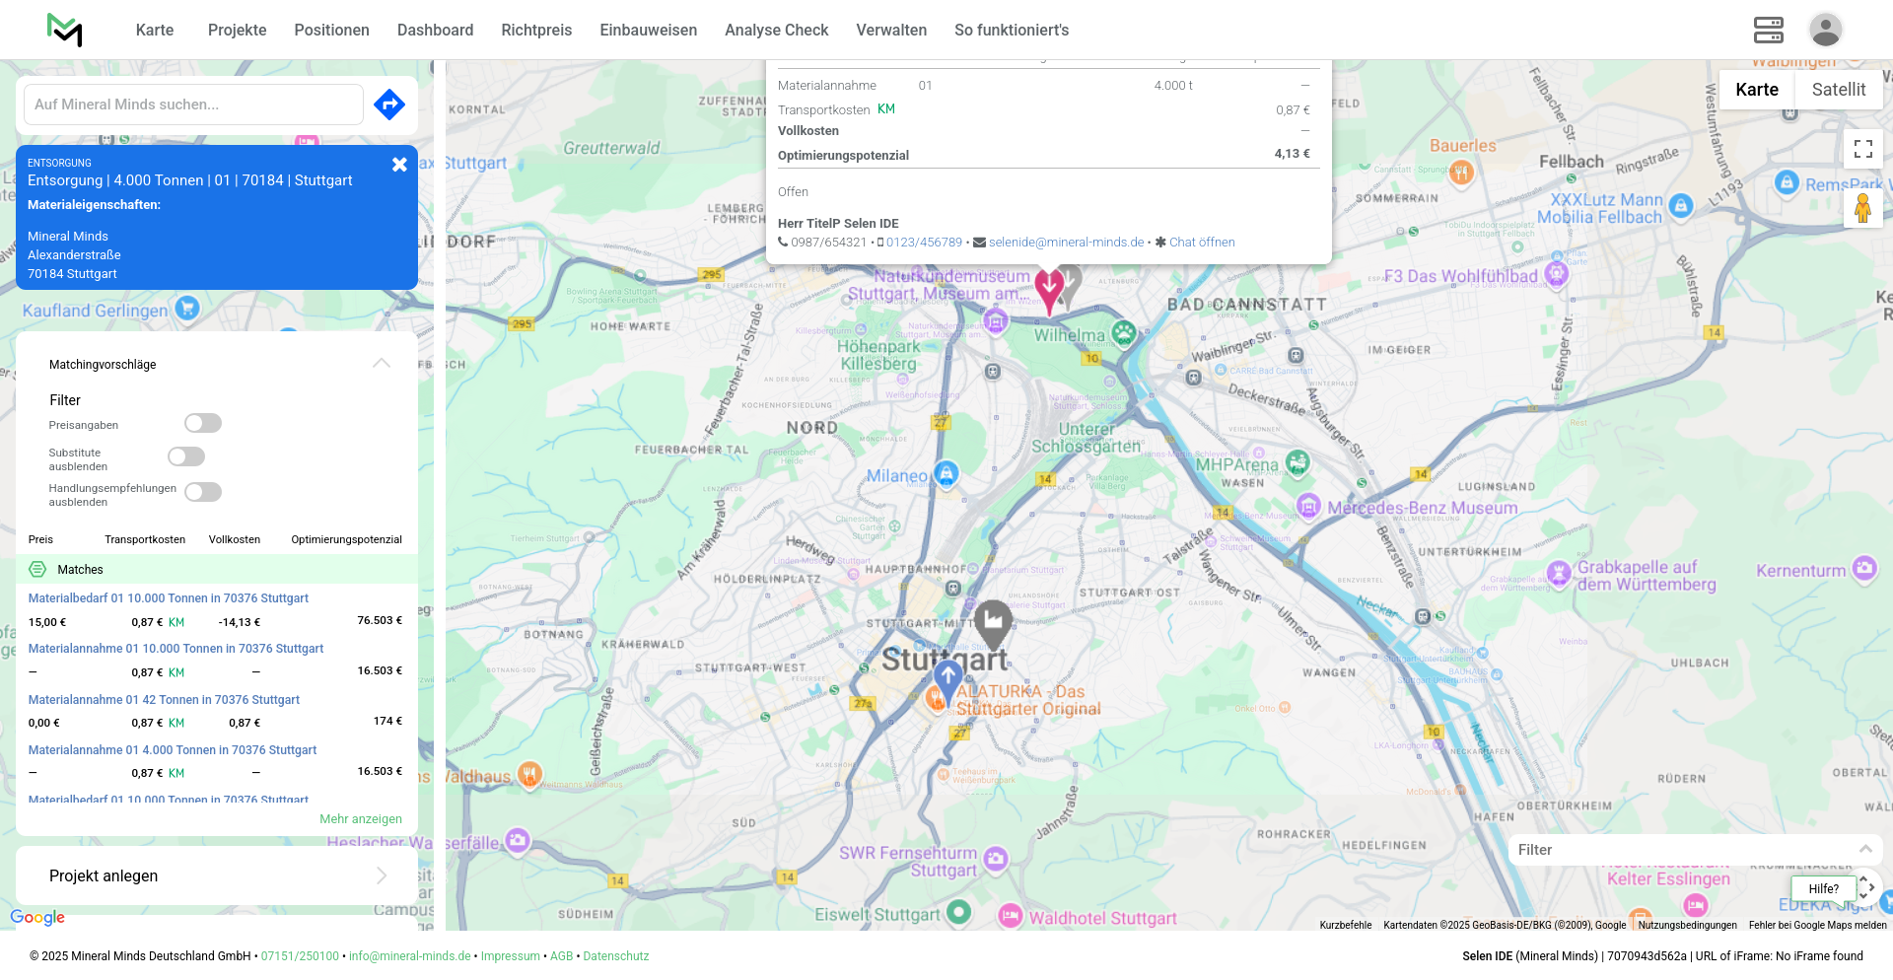This screenshot has width=1893, height=980.
Task: Click the pink map marker pin
Action: 1049,288
